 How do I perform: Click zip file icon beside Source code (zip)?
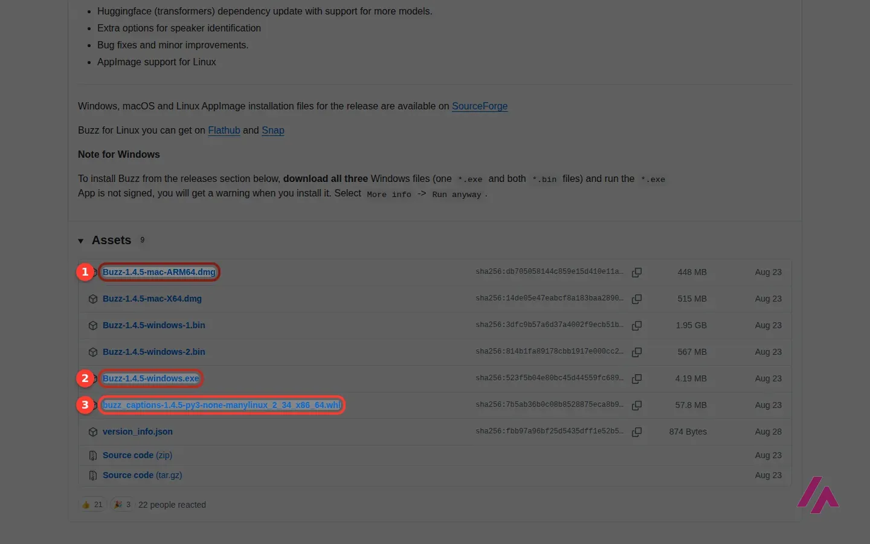93,455
